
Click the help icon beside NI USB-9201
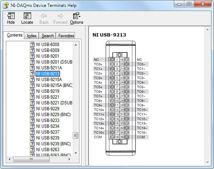(x=32, y=56)
